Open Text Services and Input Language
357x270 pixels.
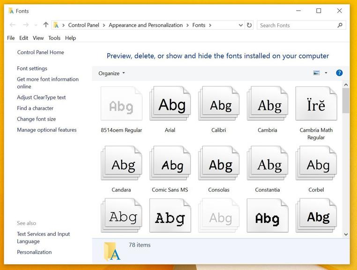43,237
